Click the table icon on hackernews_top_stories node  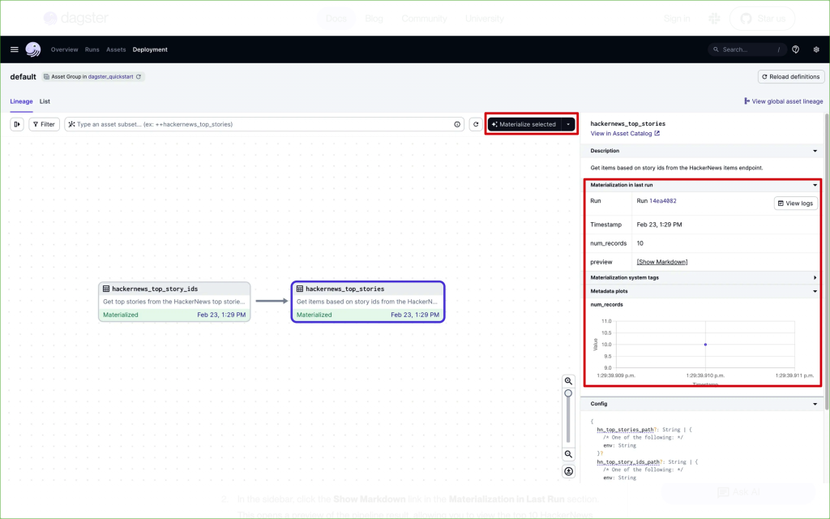(300, 289)
